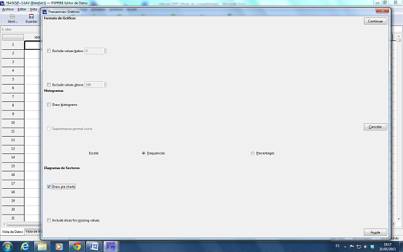Screen dimensions: 403x252
Task: Check the Draw histograms option
Action: pyautogui.click(x=49, y=105)
